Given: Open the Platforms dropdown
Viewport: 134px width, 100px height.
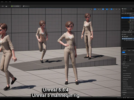Looking at the screenshot, I should tap(26, 6).
